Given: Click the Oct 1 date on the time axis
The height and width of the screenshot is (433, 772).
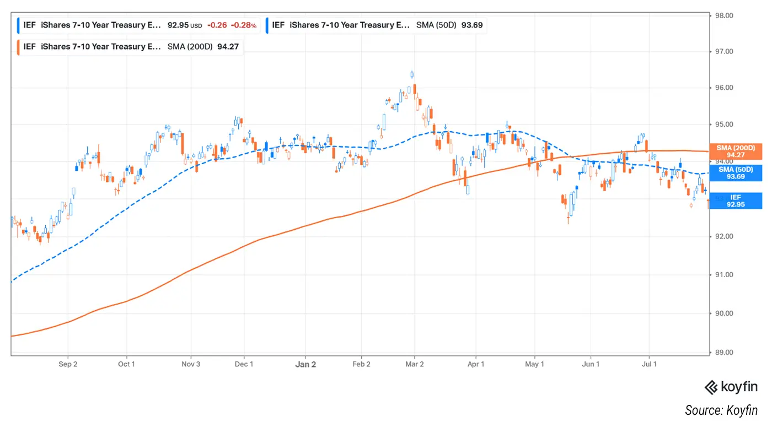Looking at the screenshot, I should coord(126,364).
